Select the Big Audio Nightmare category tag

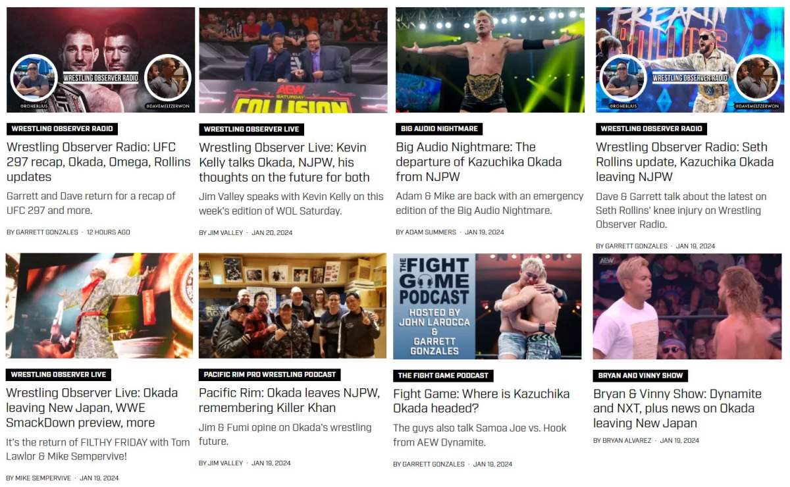point(440,129)
